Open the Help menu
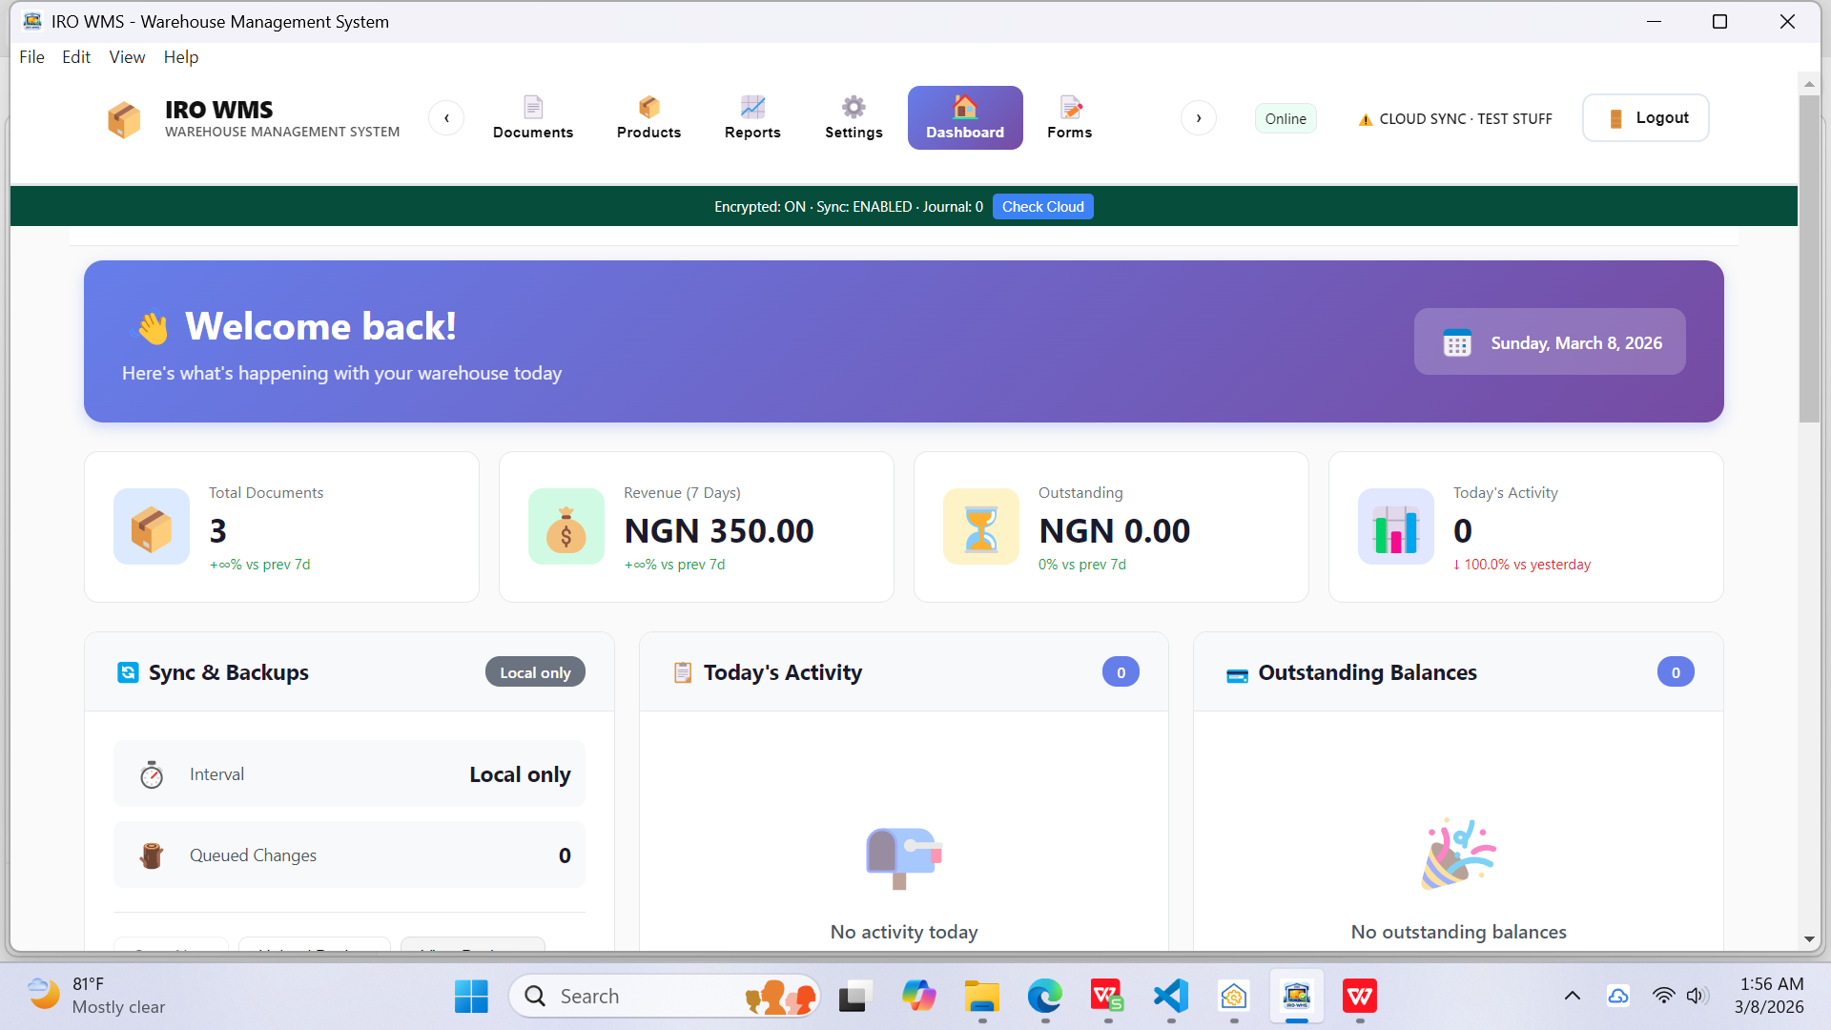This screenshot has height=1030, width=1831. click(181, 56)
